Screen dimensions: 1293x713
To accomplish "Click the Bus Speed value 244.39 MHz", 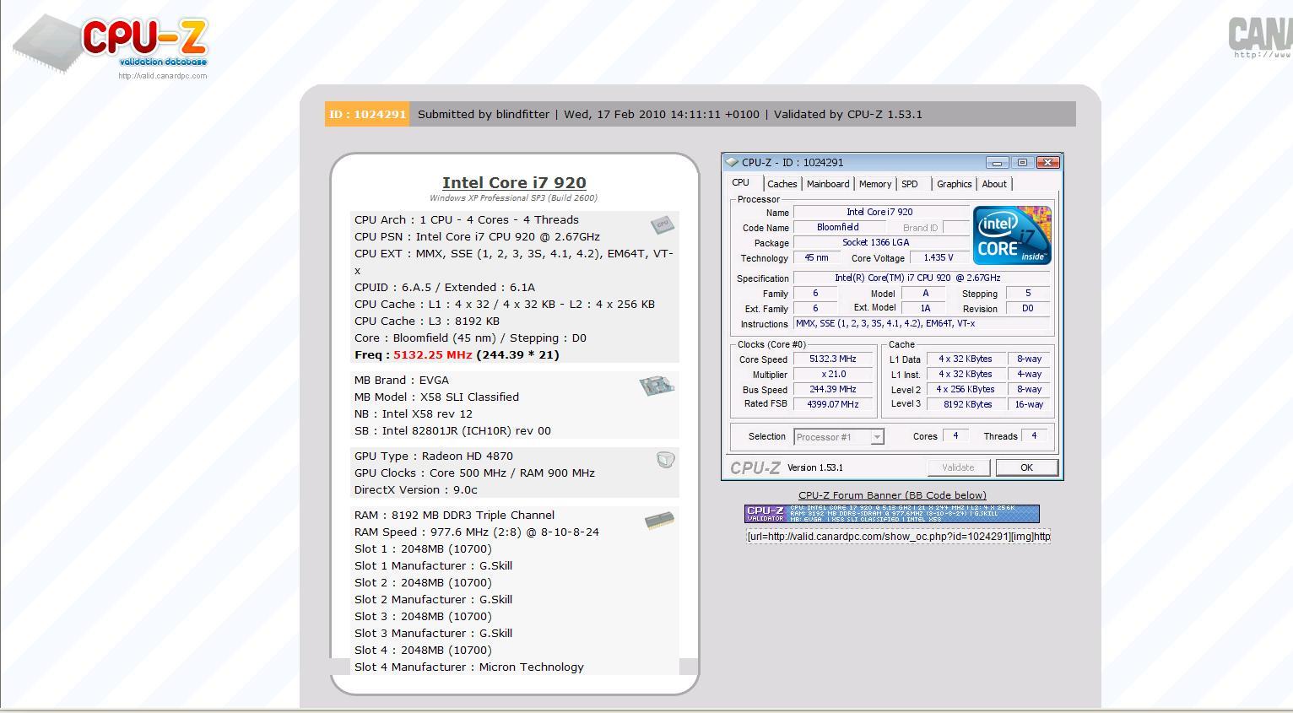I will (833, 390).
